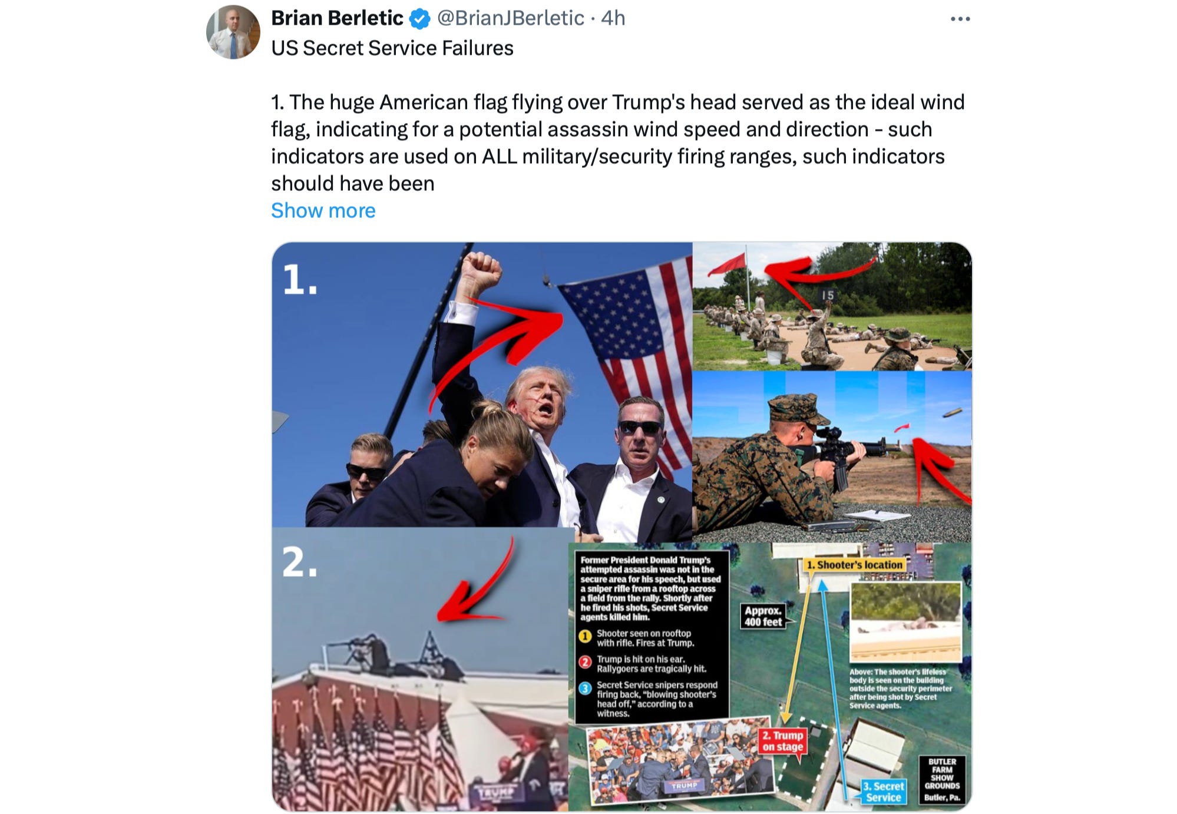Click the Secret Service label on map

click(883, 792)
